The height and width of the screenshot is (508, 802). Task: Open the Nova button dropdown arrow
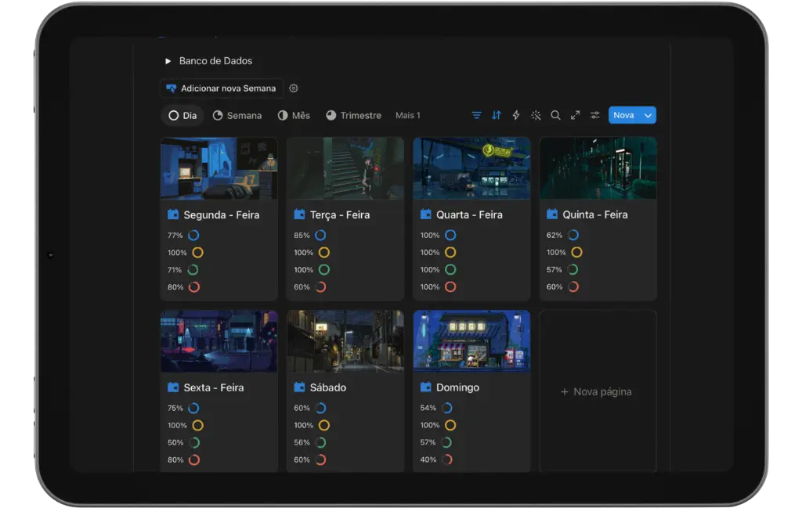click(648, 116)
